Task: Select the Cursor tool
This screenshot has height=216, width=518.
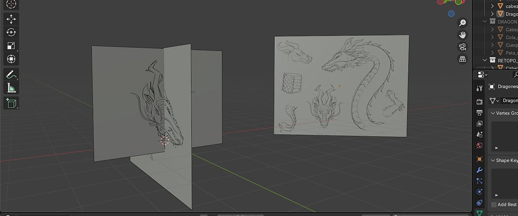Action: coord(11,4)
